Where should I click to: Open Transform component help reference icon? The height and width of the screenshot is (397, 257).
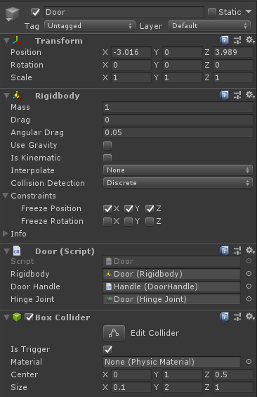pos(224,40)
